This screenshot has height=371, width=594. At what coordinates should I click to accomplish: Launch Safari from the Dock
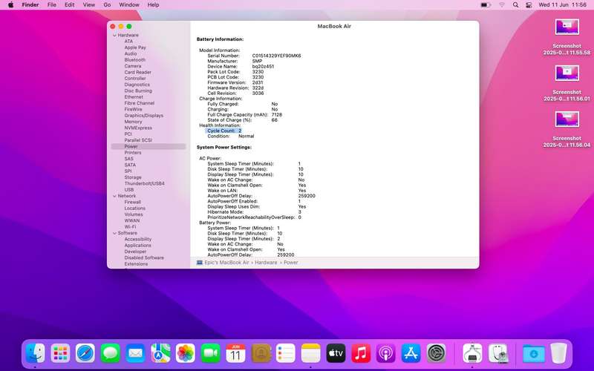point(85,354)
